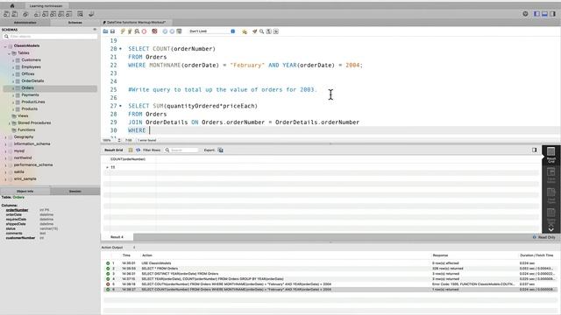Open a script file in the editor
The height and width of the screenshot is (315, 561).
click(x=105, y=31)
